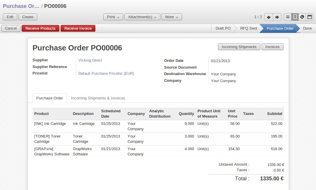The image size is (316, 190).
Task: Click the Untaxed Amount 1335.00 €
Action: (x=276, y=165)
